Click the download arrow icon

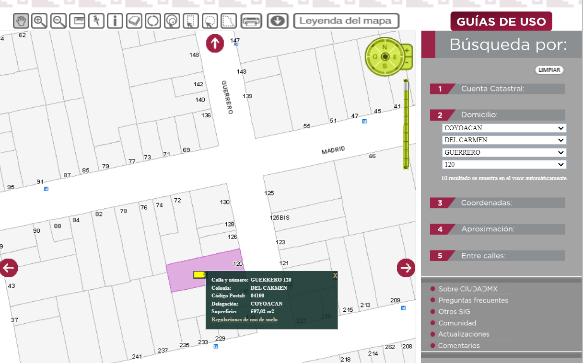pos(278,21)
